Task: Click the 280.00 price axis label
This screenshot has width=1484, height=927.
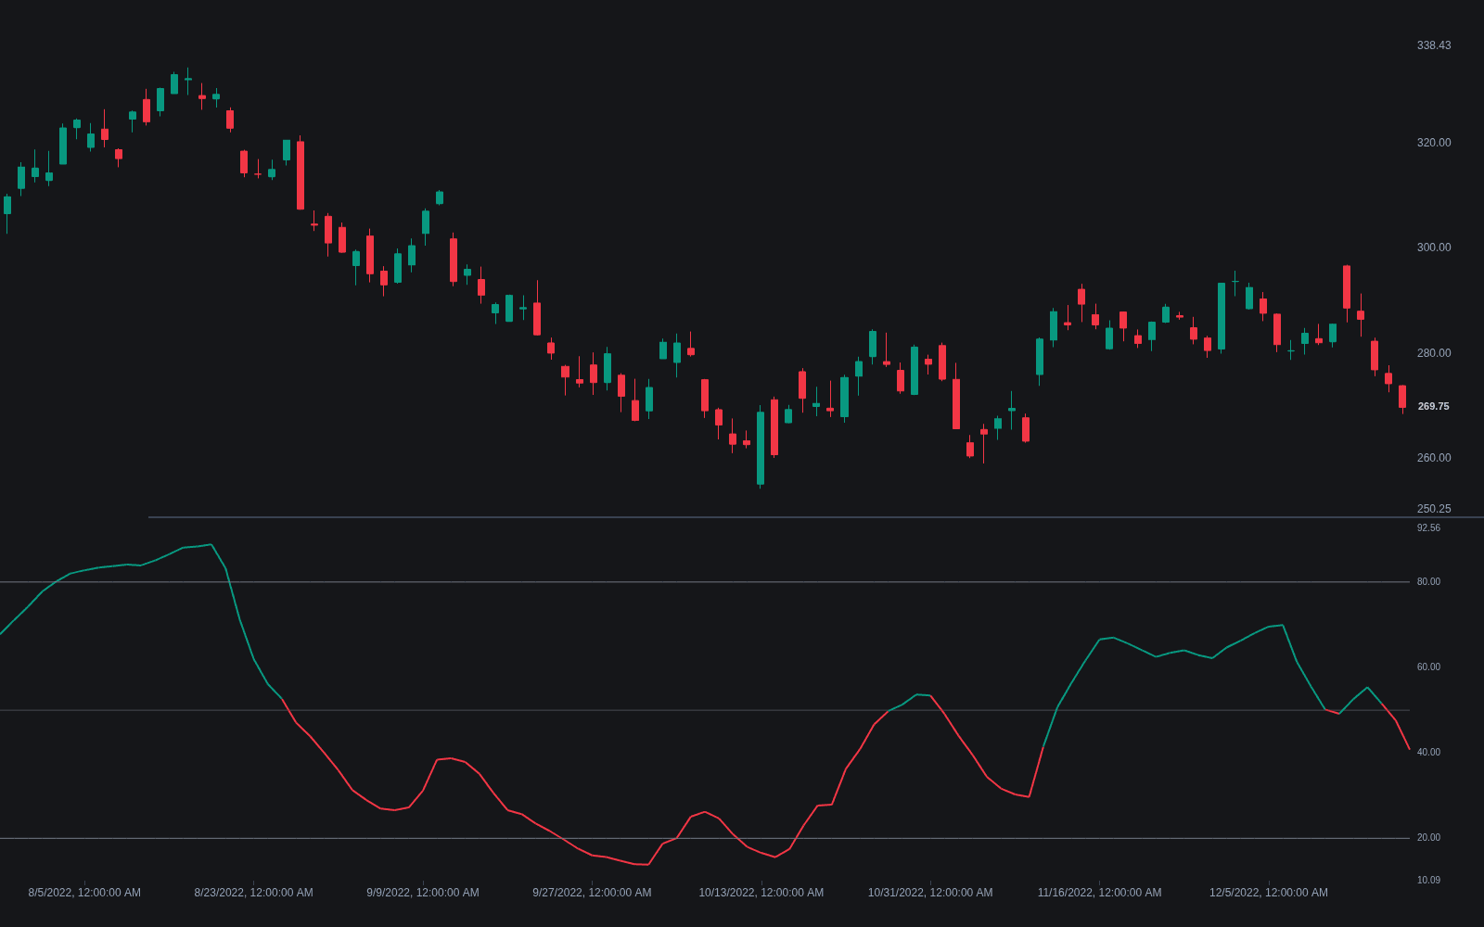Action: point(1434,353)
